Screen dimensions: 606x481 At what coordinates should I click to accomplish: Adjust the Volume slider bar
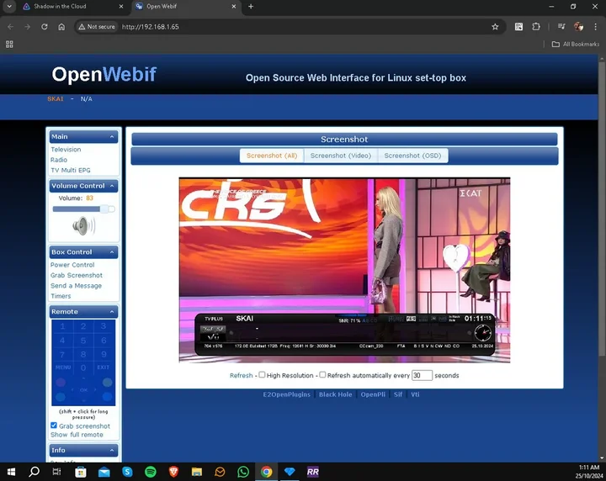tap(82, 209)
